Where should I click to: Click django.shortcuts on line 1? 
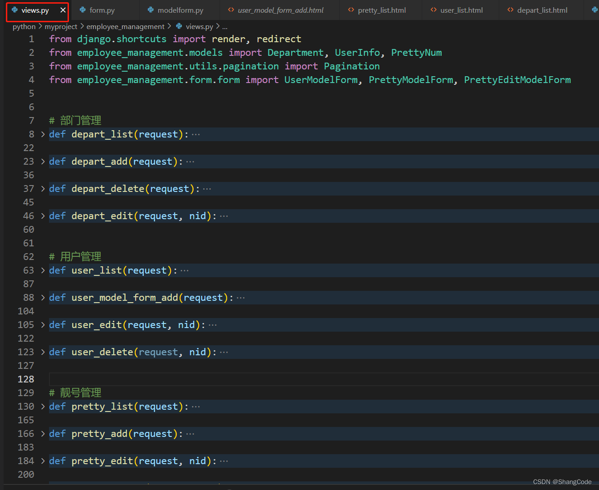(122, 39)
